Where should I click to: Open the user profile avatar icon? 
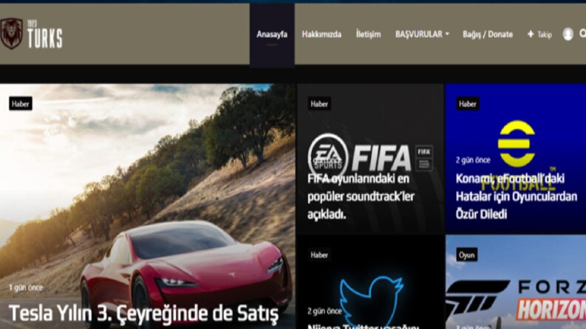point(568,34)
